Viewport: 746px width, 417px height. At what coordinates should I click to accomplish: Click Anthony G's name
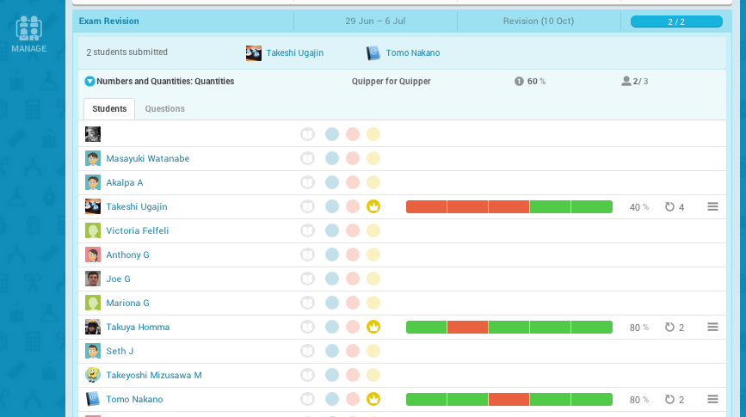point(127,254)
